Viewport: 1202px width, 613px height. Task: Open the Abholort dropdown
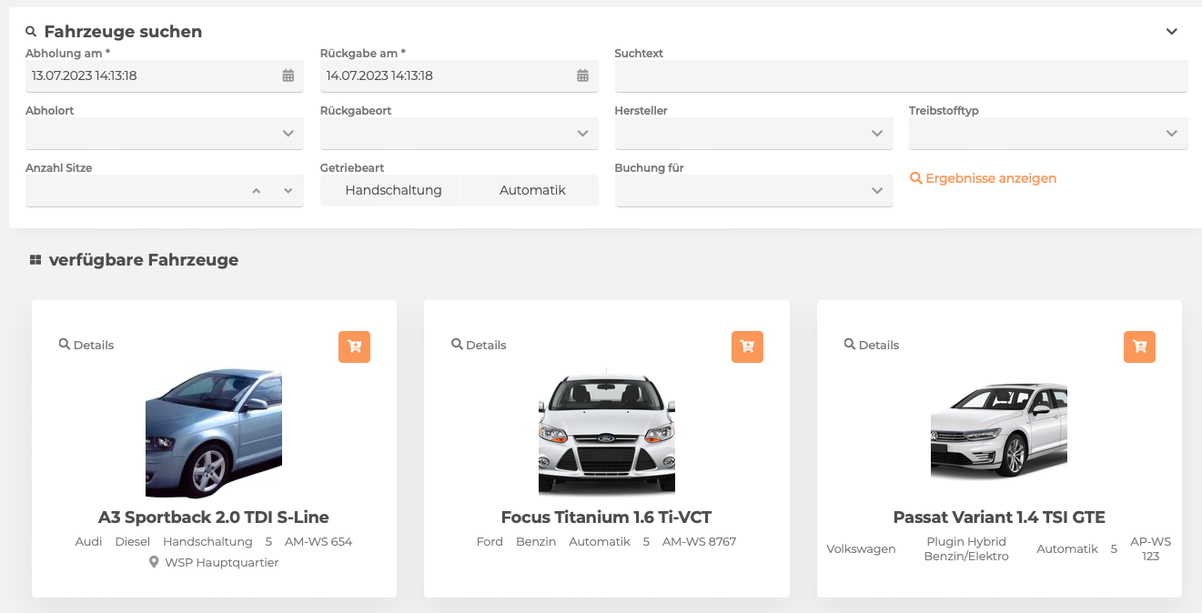click(165, 134)
